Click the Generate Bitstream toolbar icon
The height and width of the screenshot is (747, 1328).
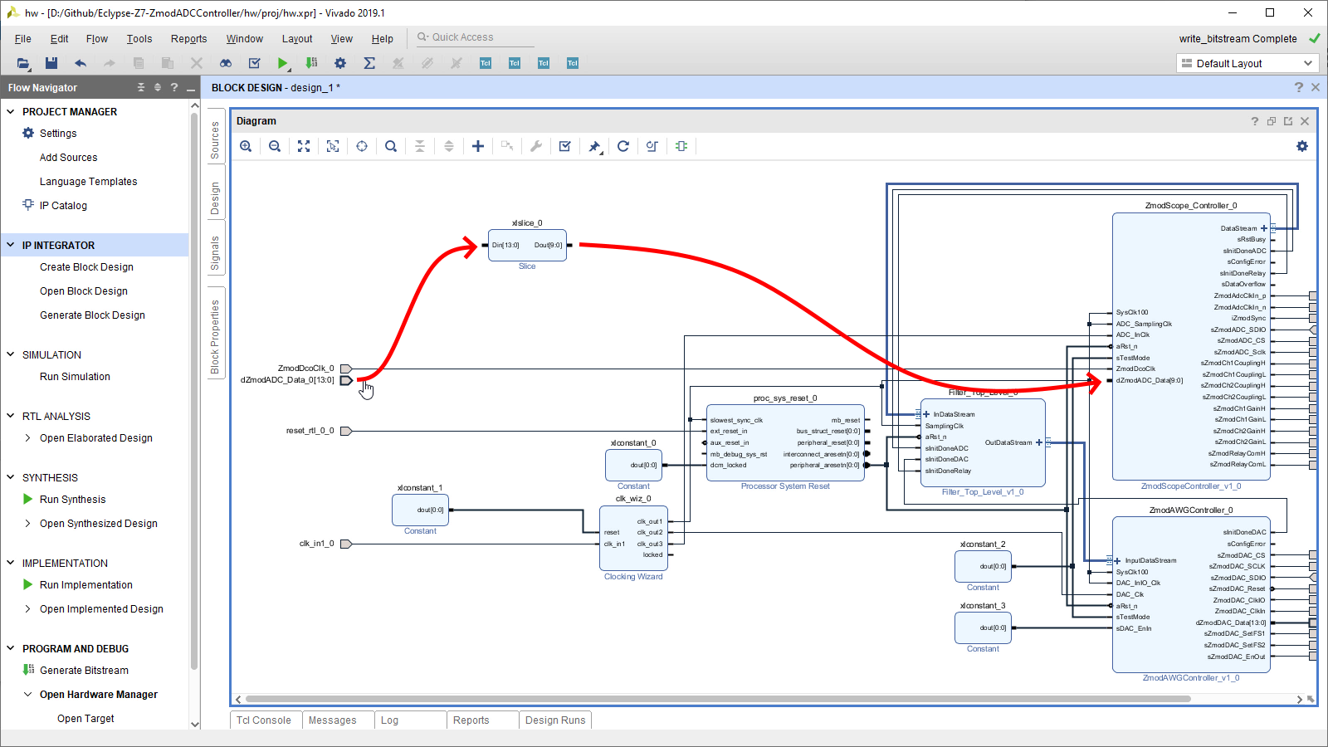311,63
